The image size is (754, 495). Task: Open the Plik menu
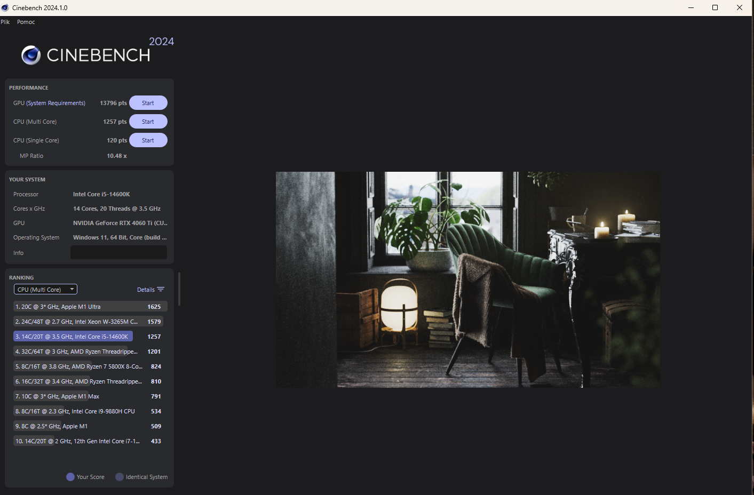[5, 22]
